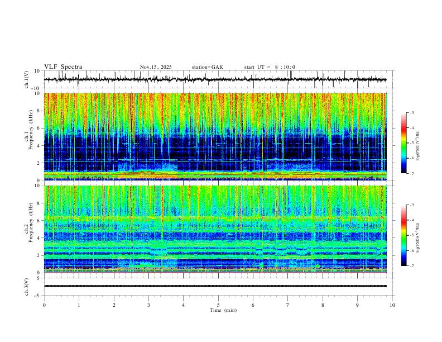Click the 'start UT = 8:10:0' text
The width and height of the screenshot is (442, 342).
(270, 67)
